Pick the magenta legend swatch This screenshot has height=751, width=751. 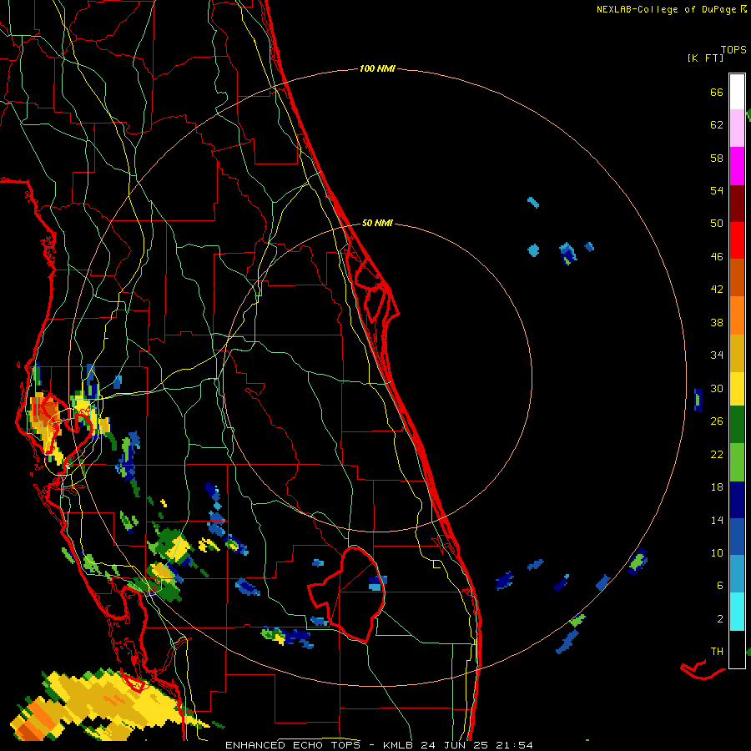coord(737,166)
